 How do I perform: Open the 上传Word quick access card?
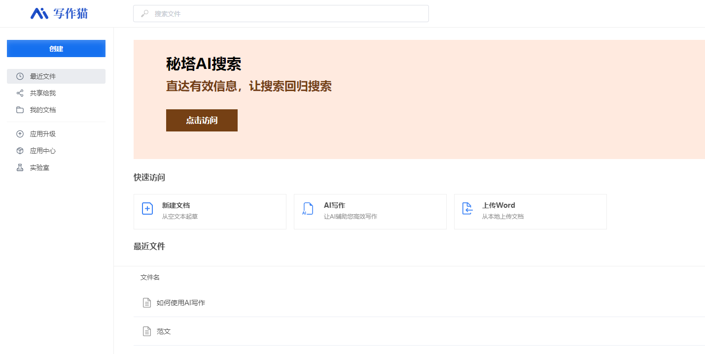[530, 212]
